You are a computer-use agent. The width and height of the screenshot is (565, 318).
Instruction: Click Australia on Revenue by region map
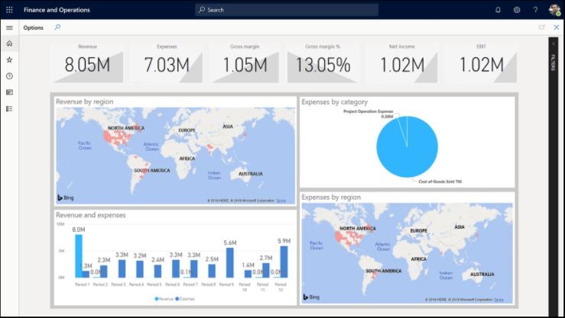click(251, 174)
